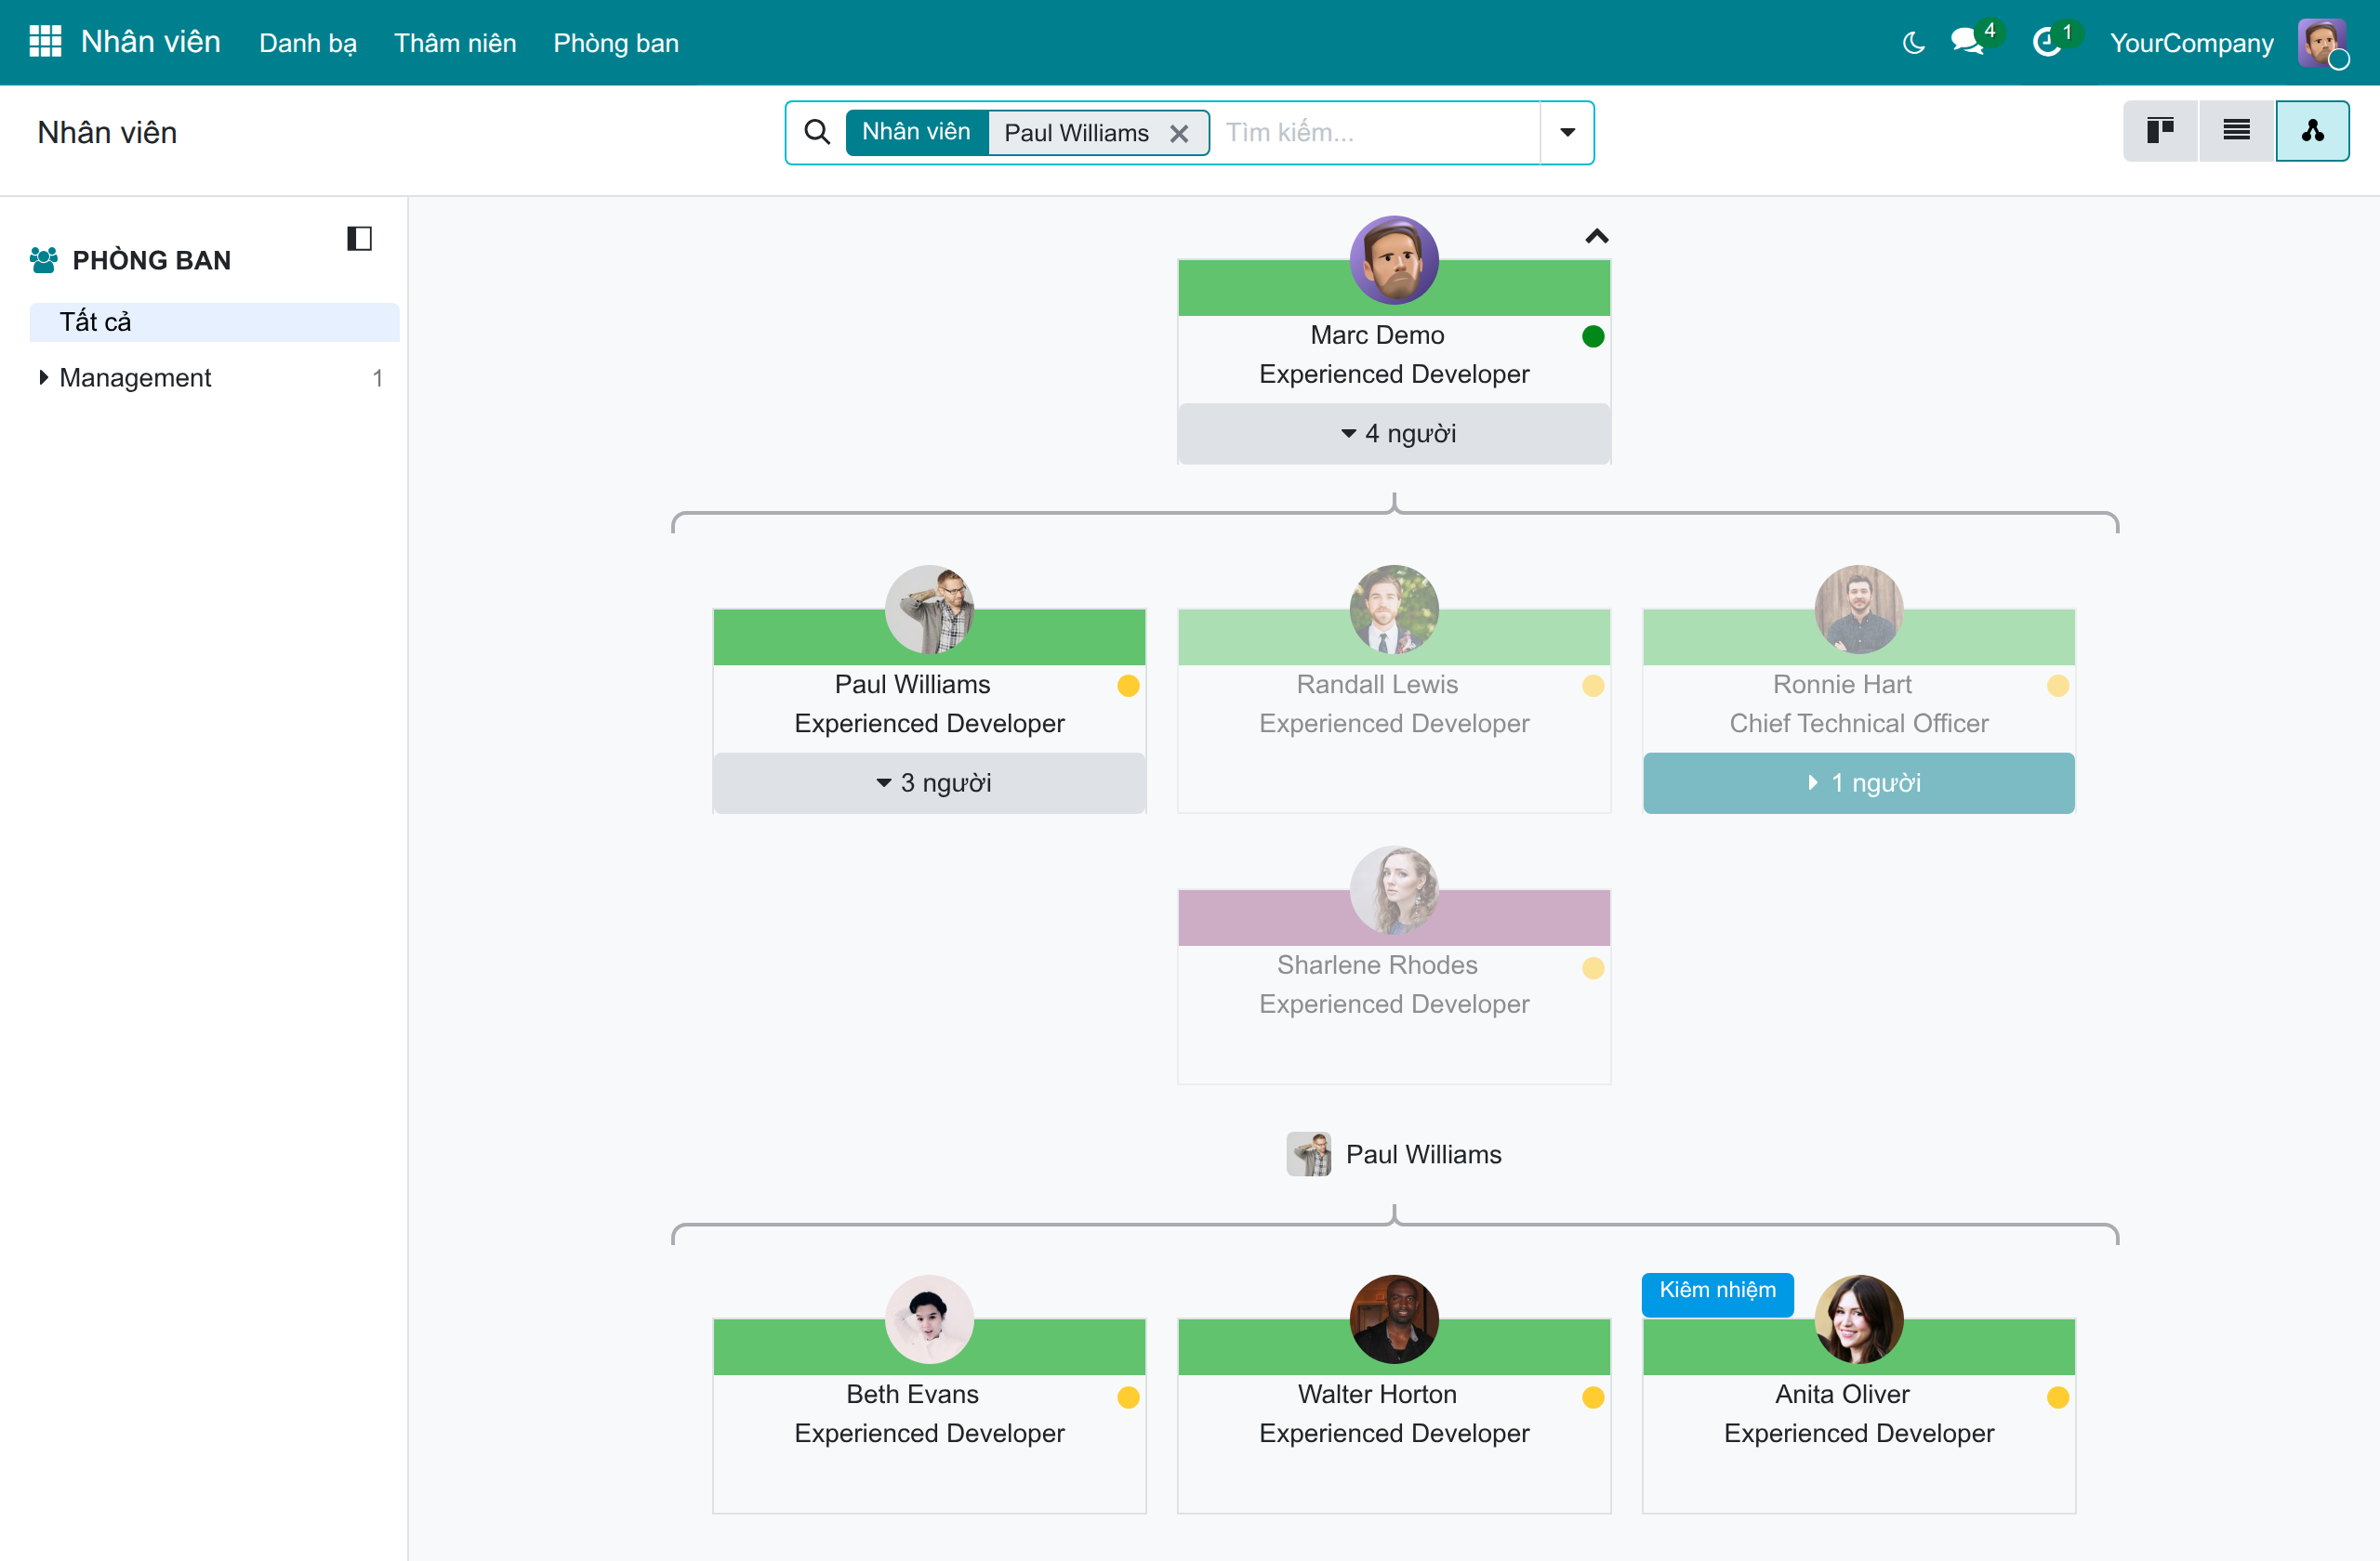Select Tất cả department filter

click(x=214, y=321)
